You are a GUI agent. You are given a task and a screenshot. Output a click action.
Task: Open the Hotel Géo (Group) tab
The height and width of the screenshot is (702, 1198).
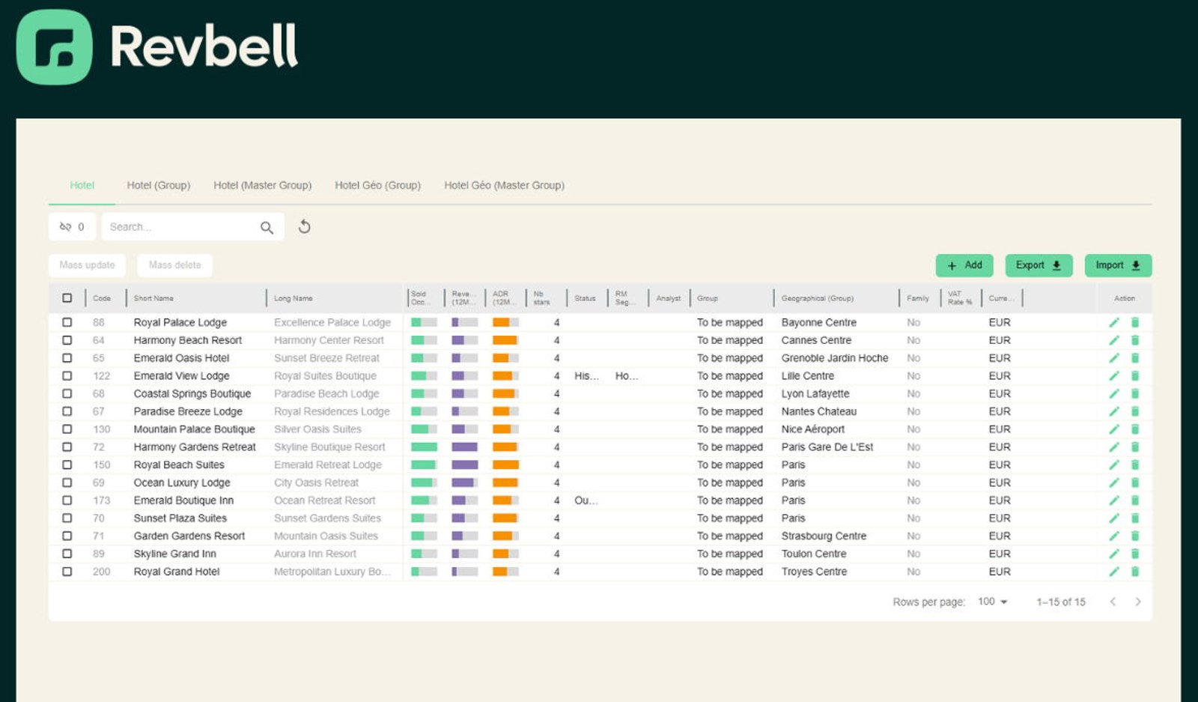click(x=377, y=185)
